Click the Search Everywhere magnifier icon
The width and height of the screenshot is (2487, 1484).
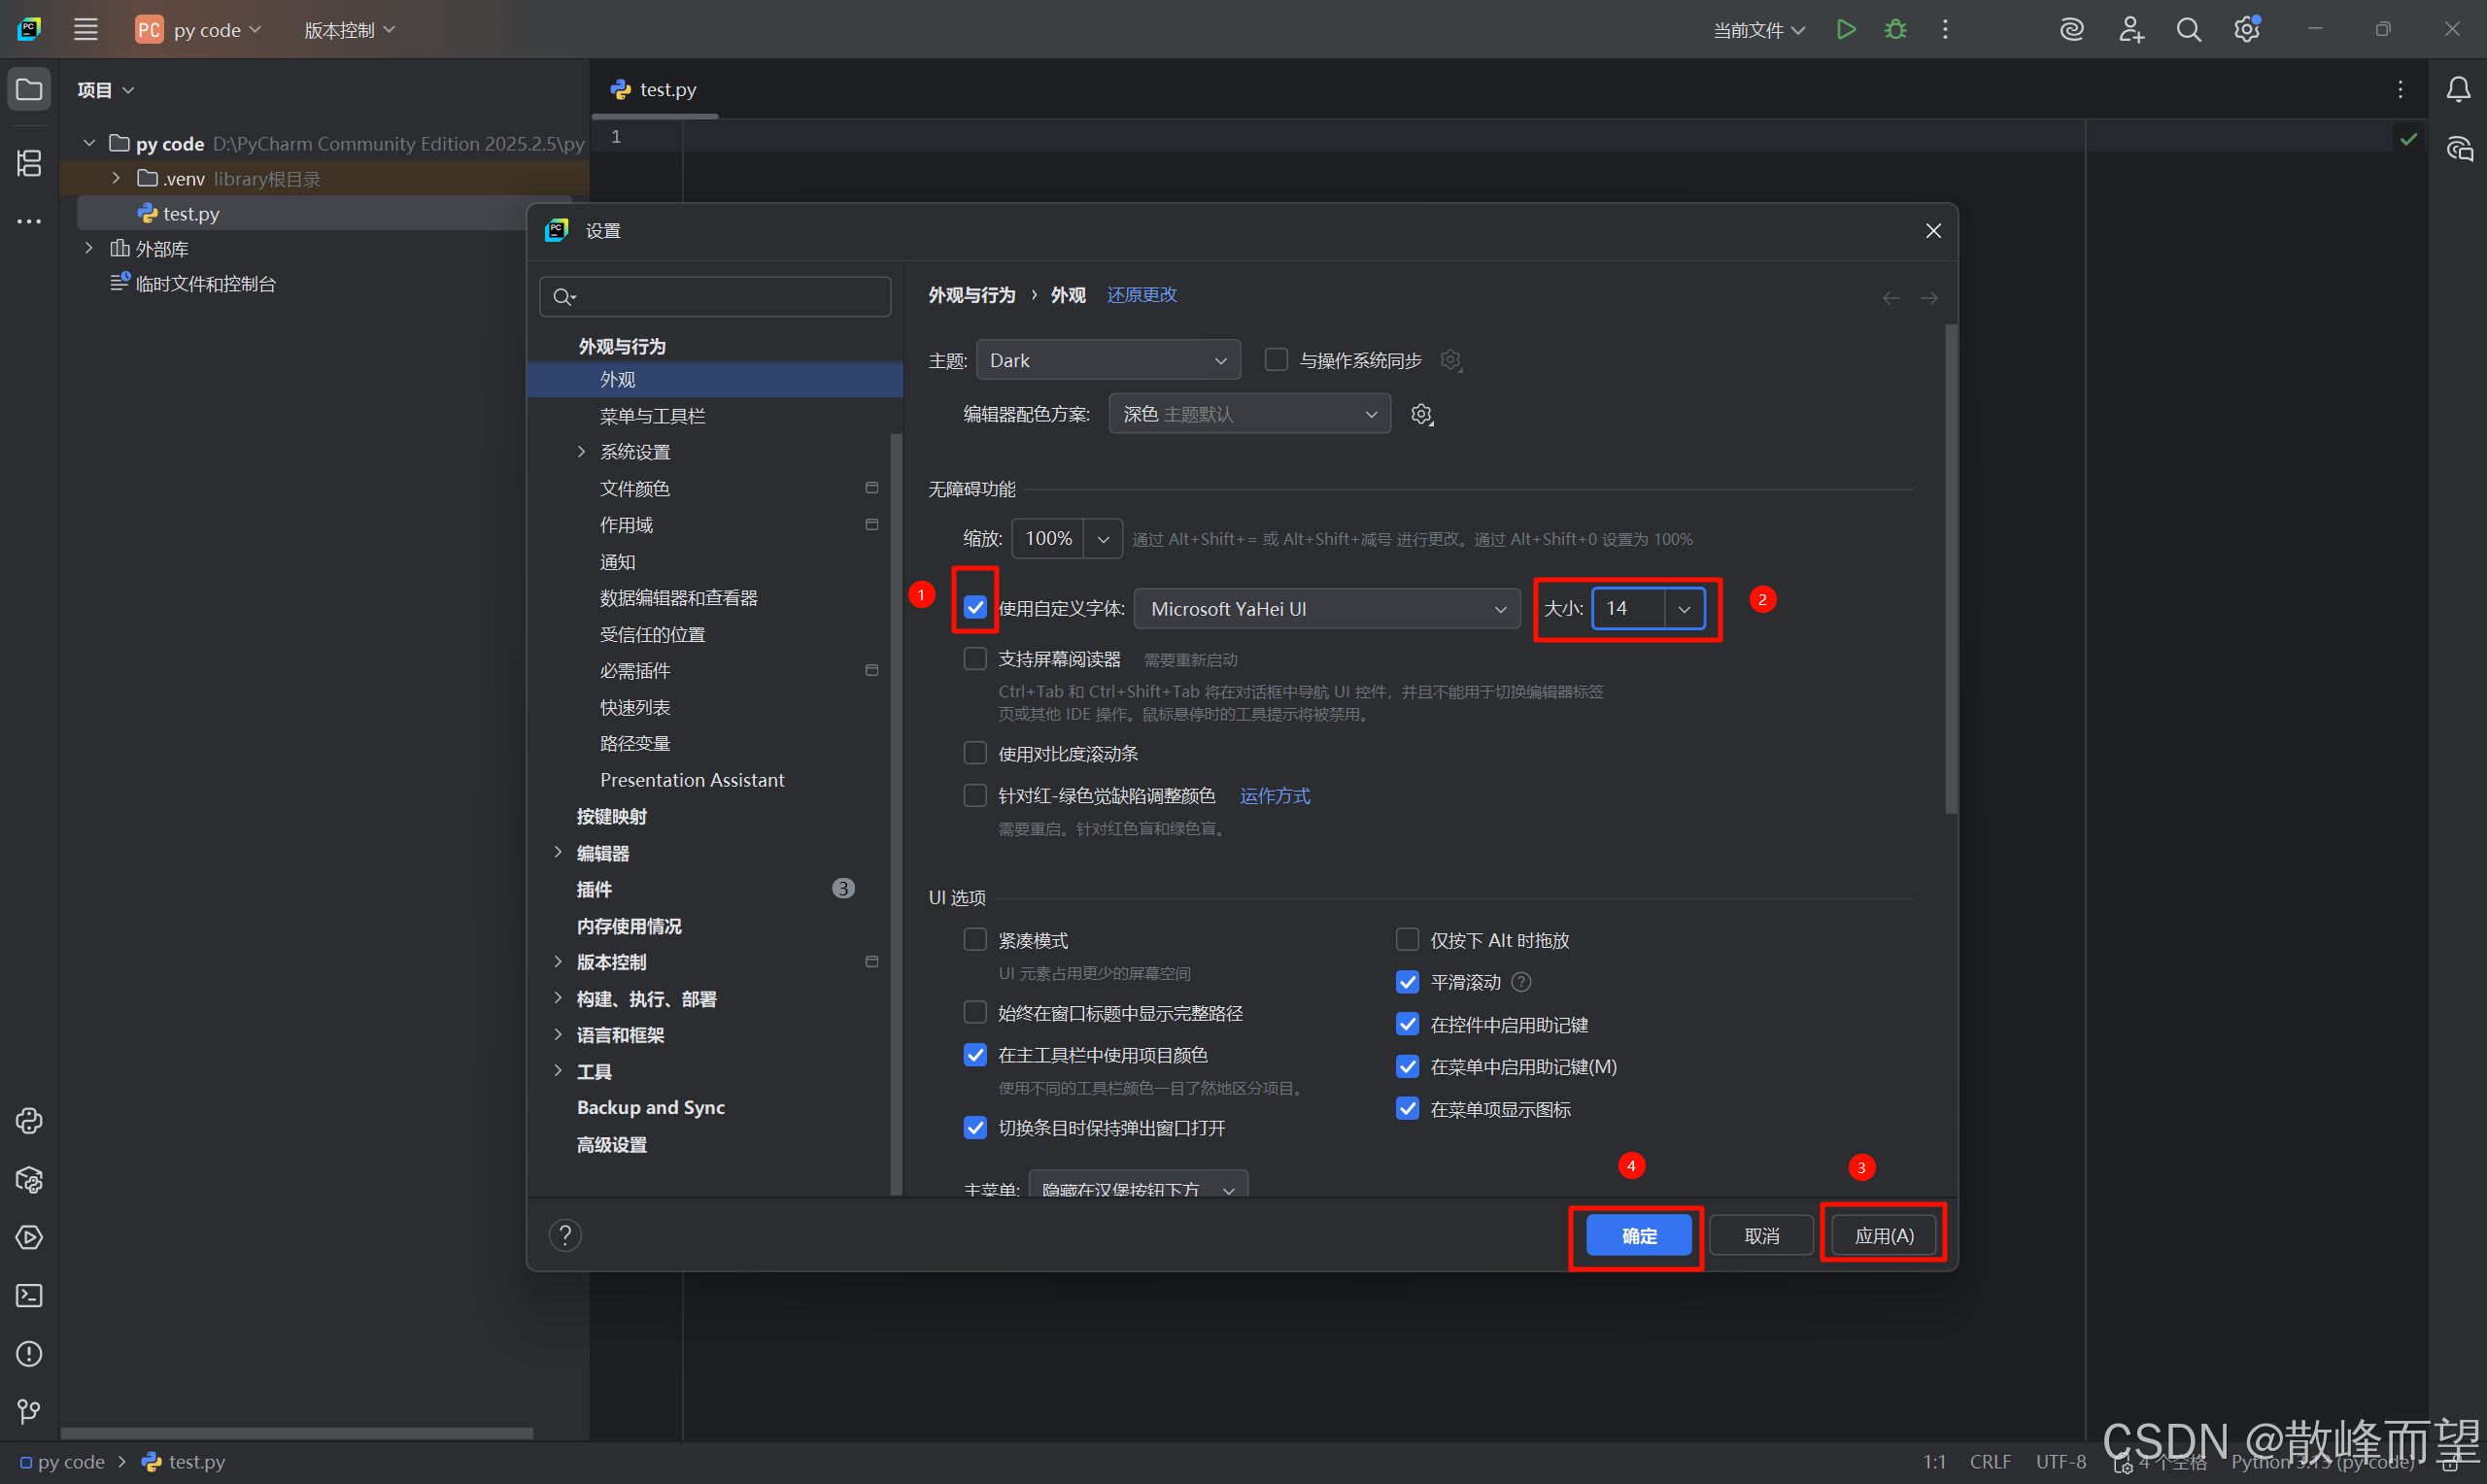click(x=2188, y=30)
